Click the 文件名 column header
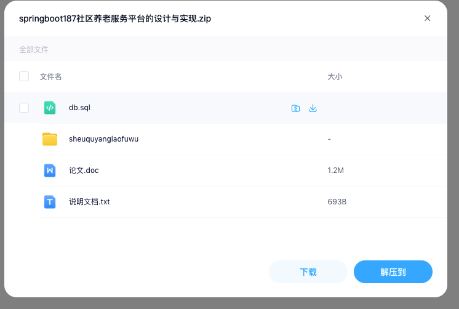This screenshot has height=309, width=459. pos(50,76)
